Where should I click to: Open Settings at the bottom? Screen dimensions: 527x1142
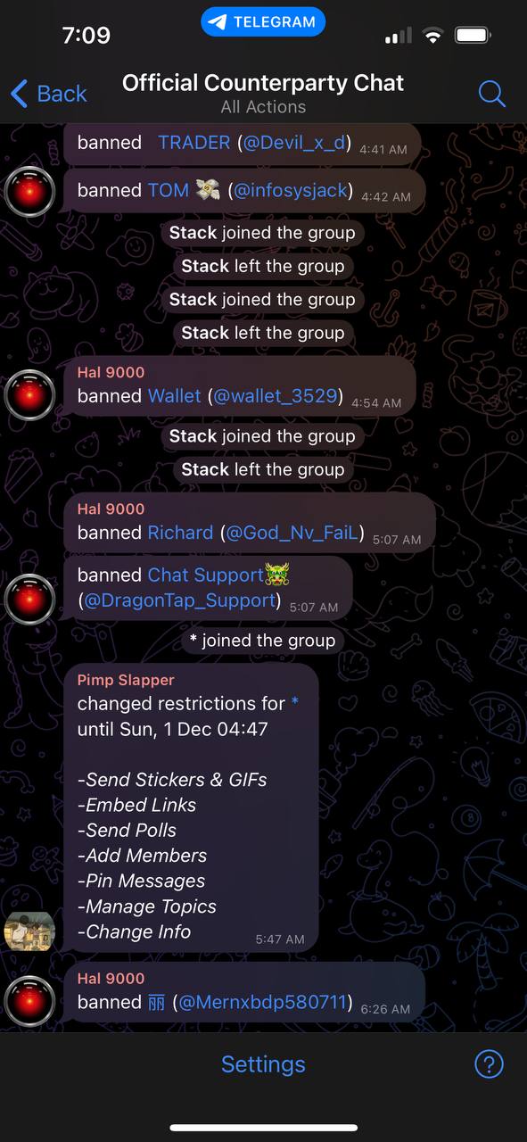pyautogui.click(x=263, y=1063)
